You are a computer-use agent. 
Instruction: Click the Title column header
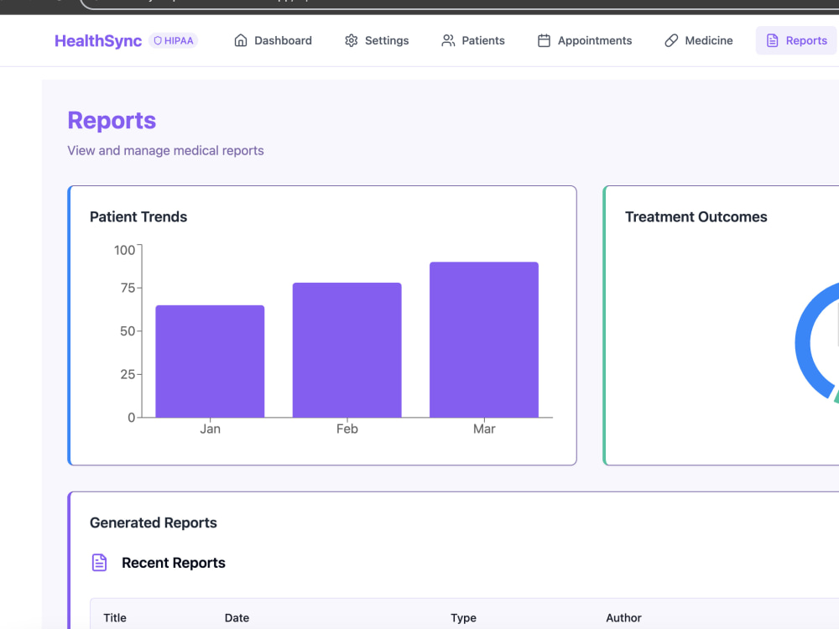[114, 618]
